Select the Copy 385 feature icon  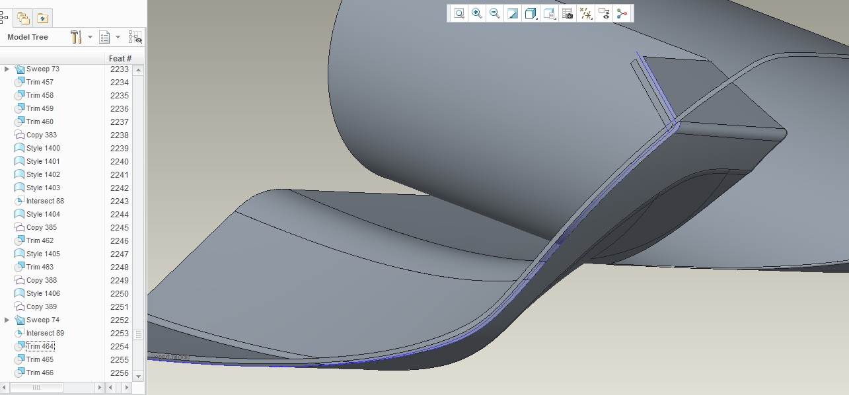[19, 227]
